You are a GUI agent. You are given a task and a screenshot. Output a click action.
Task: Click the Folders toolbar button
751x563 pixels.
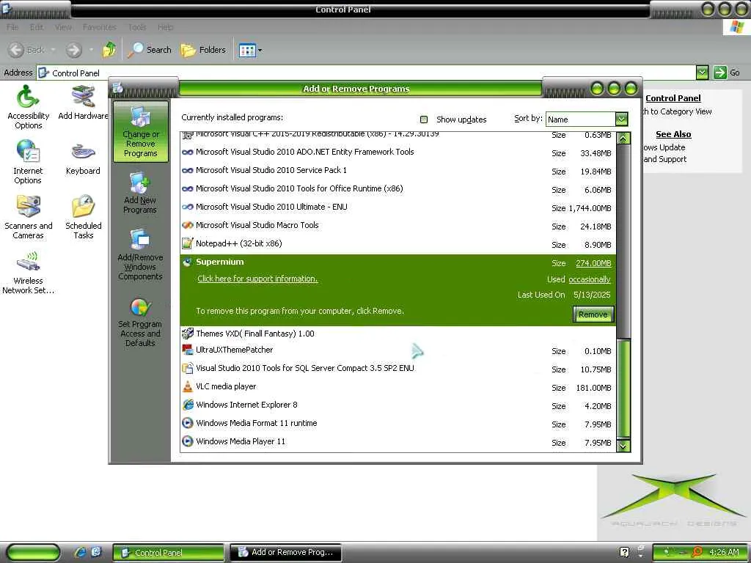[202, 50]
